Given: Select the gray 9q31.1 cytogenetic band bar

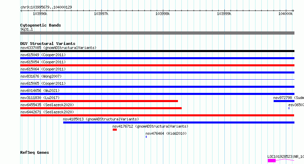Looking at the screenshot, I should (x=157, y=33).
